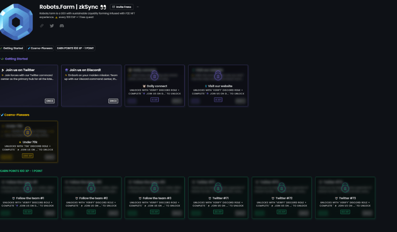397x232 pixels.
Task: Click the lock on Follow the team #2
Action: point(91,188)
